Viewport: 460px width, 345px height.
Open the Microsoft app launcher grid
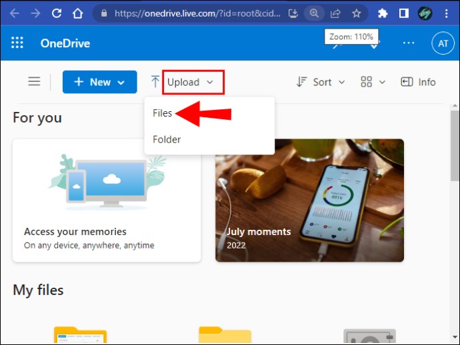click(x=17, y=43)
